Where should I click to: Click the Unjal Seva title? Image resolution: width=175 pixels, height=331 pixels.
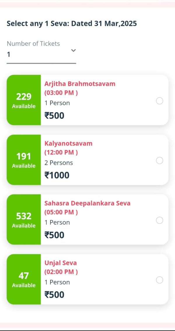(60, 263)
